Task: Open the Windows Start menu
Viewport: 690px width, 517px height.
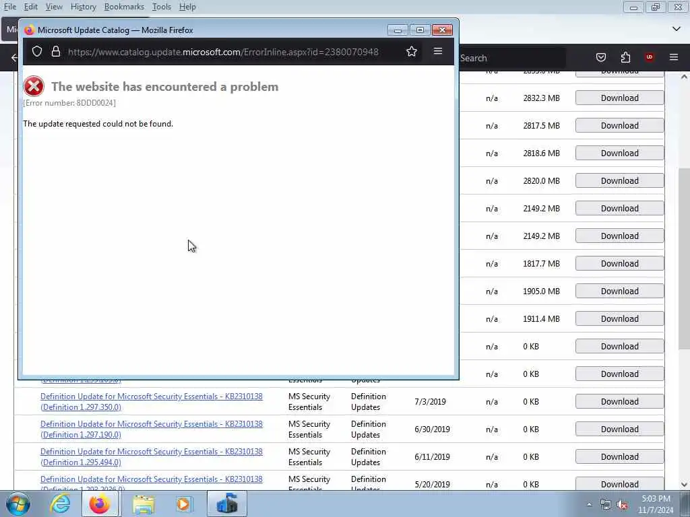Action: coord(18,504)
